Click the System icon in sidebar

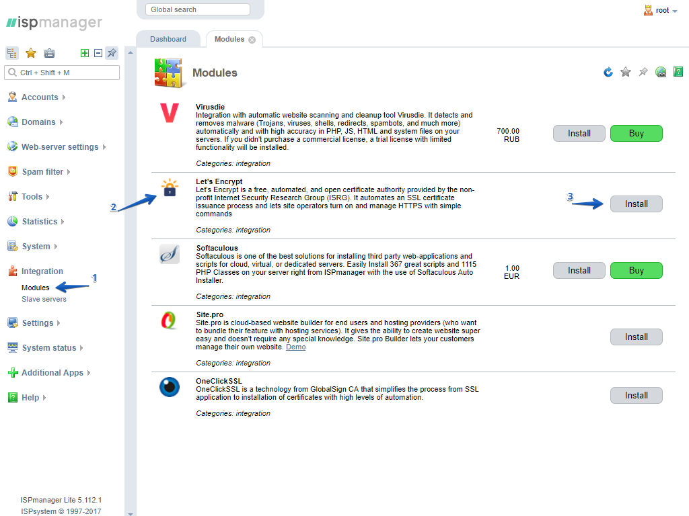click(x=12, y=246)
